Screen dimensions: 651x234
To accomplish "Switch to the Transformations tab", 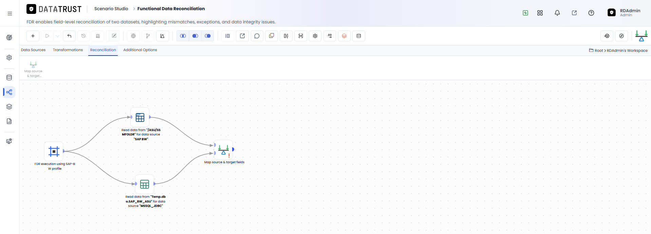I will pyautogui.click(x=68, y=50).
